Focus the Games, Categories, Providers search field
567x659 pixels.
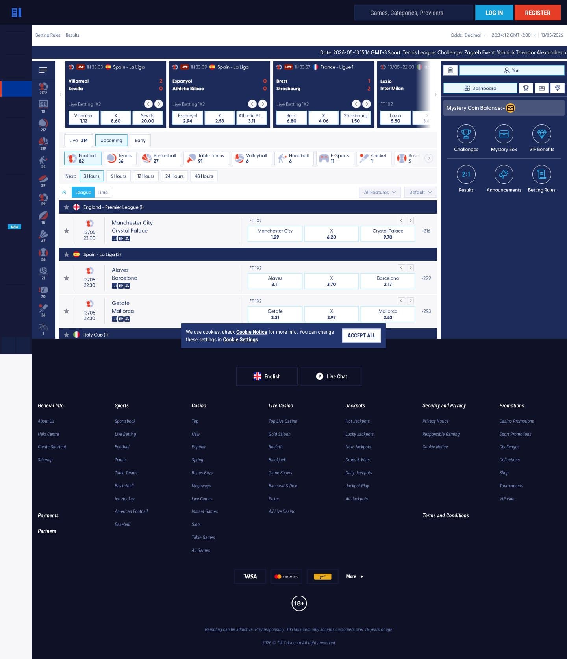[x=413, y=13]
